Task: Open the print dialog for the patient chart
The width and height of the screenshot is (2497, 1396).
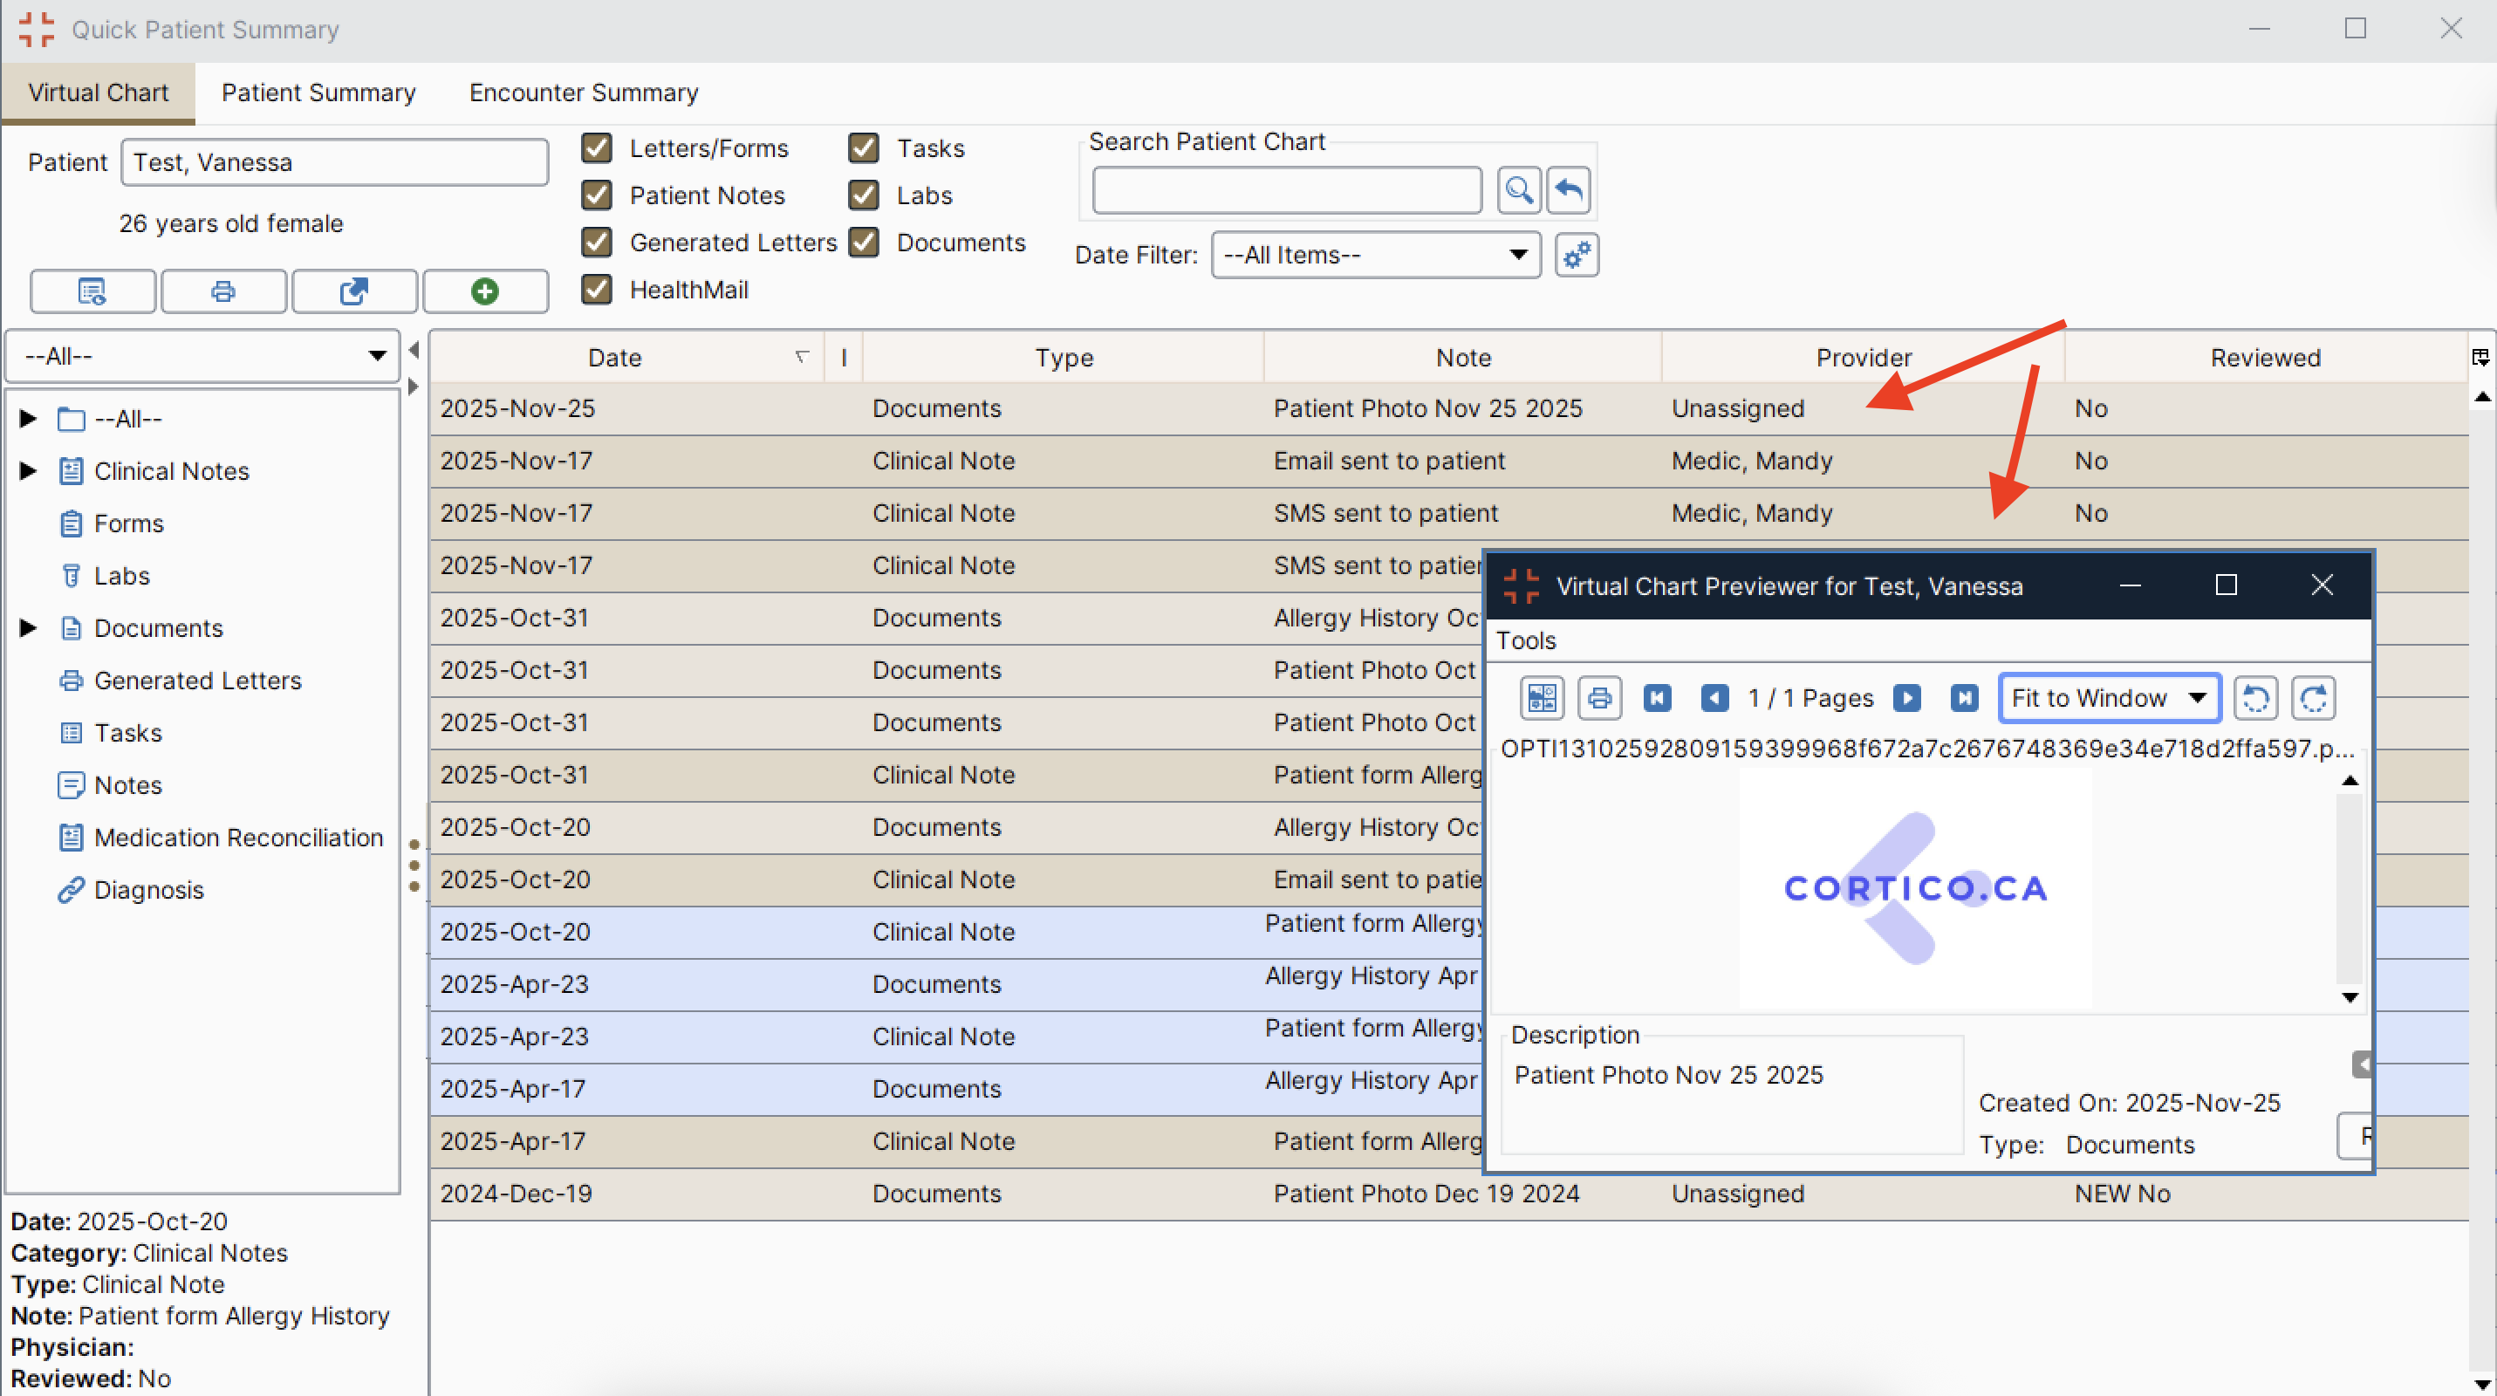Action: tap(223, 291)
